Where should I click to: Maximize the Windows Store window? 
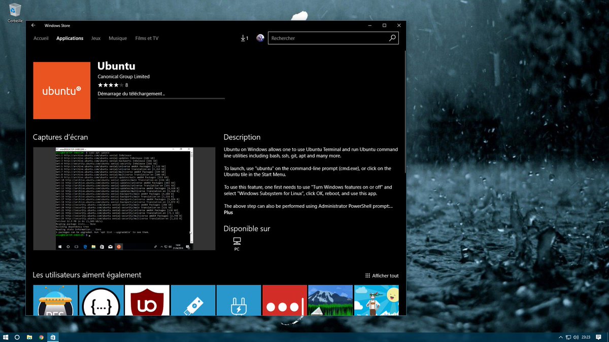(384, 25)
